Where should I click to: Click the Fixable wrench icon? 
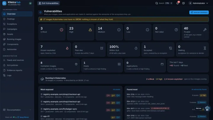coord(205,30)
